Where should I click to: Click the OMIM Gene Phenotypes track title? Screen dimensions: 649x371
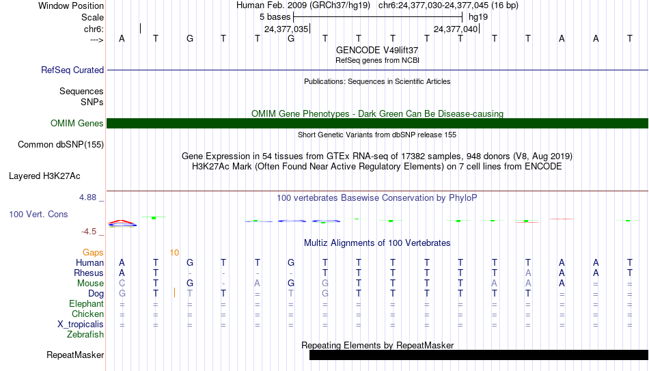(377, 114)
